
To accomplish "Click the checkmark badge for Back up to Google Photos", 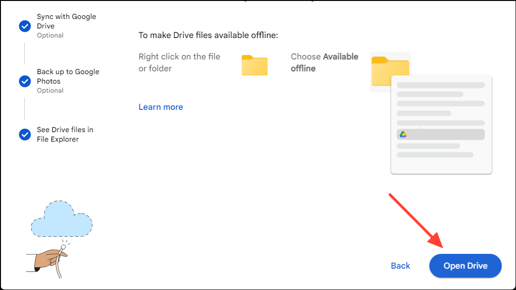I will click(x=25, y=81).
